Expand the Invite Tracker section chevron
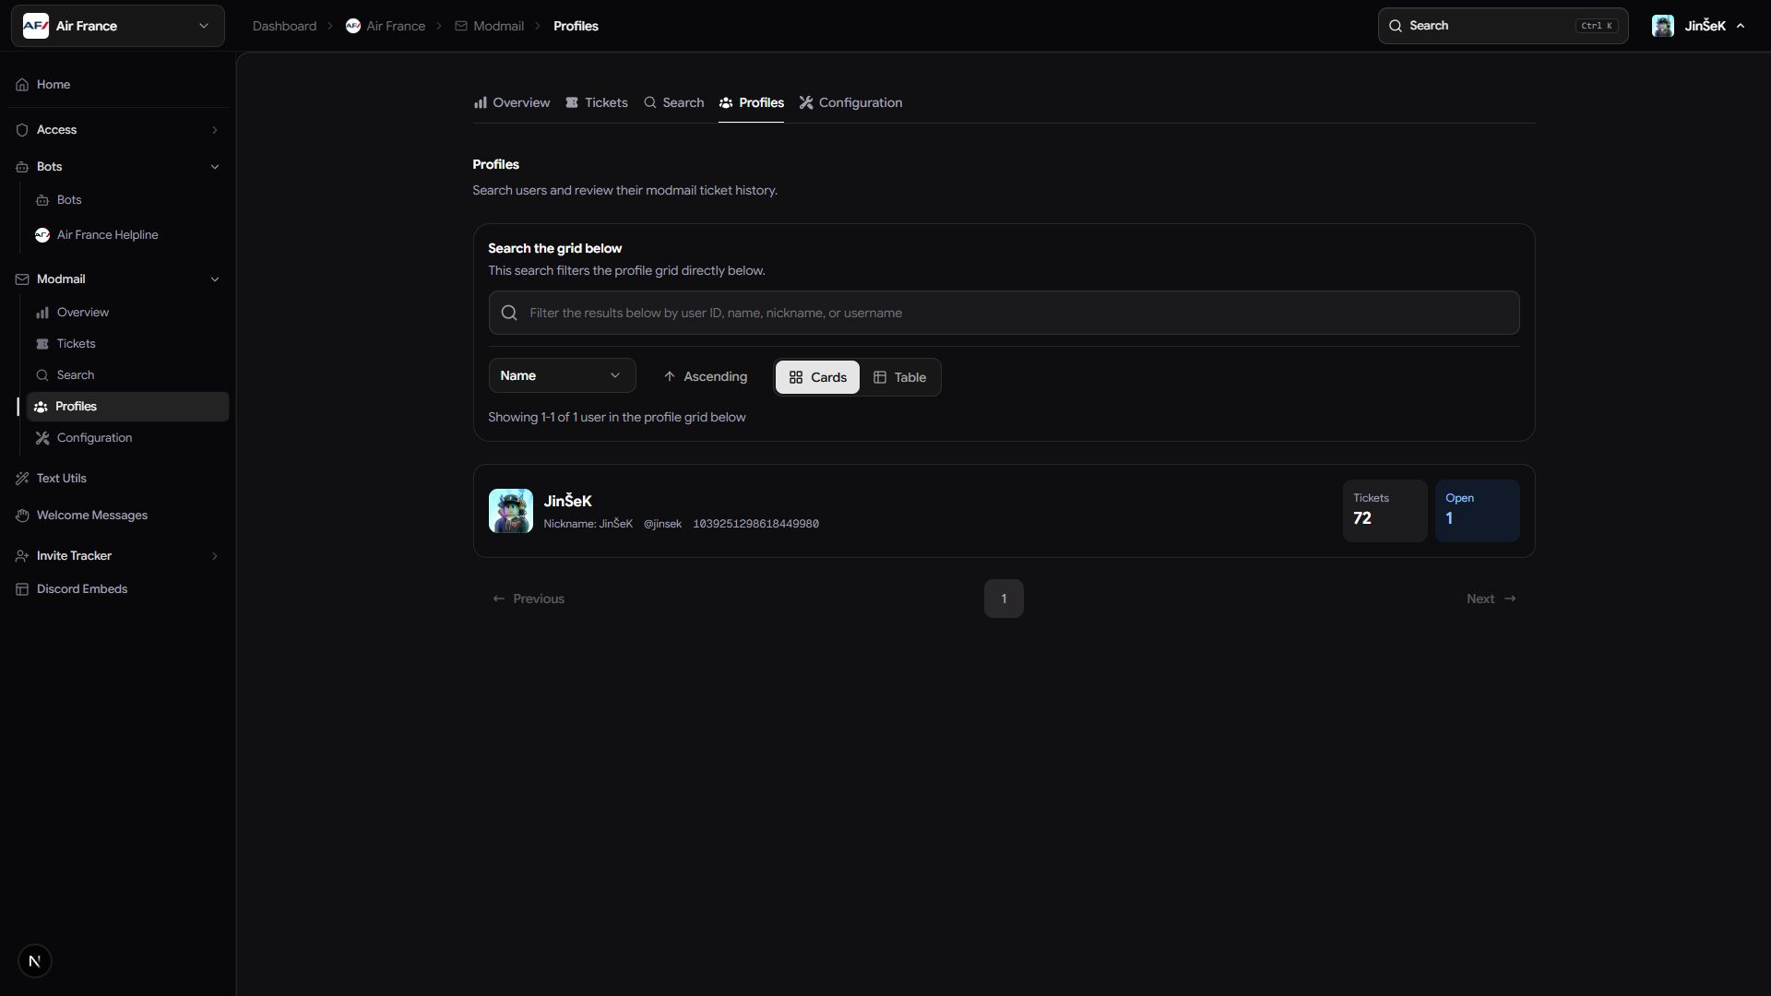 215,556
